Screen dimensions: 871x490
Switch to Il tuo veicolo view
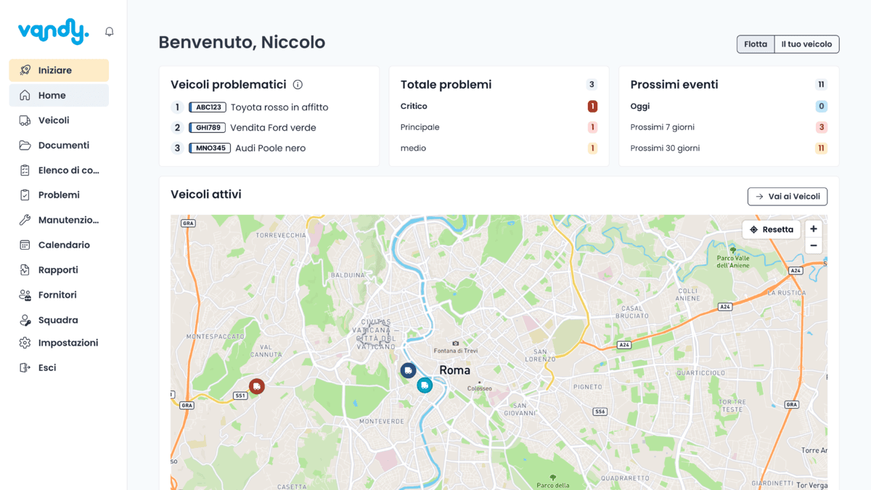tap(806, 44)
